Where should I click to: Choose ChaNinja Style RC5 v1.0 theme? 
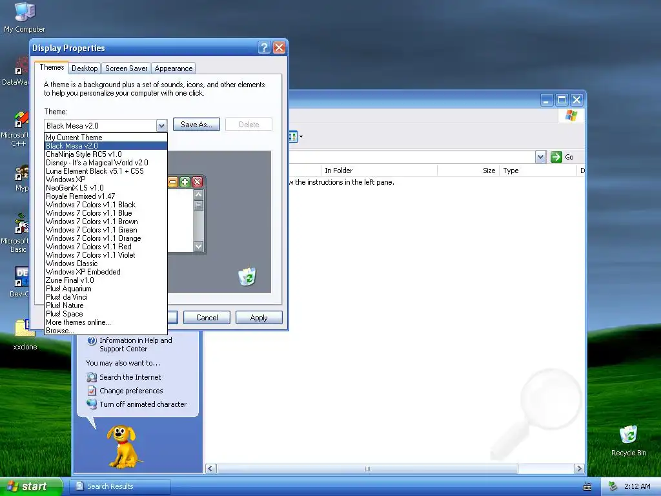click(x=106, y=154)
